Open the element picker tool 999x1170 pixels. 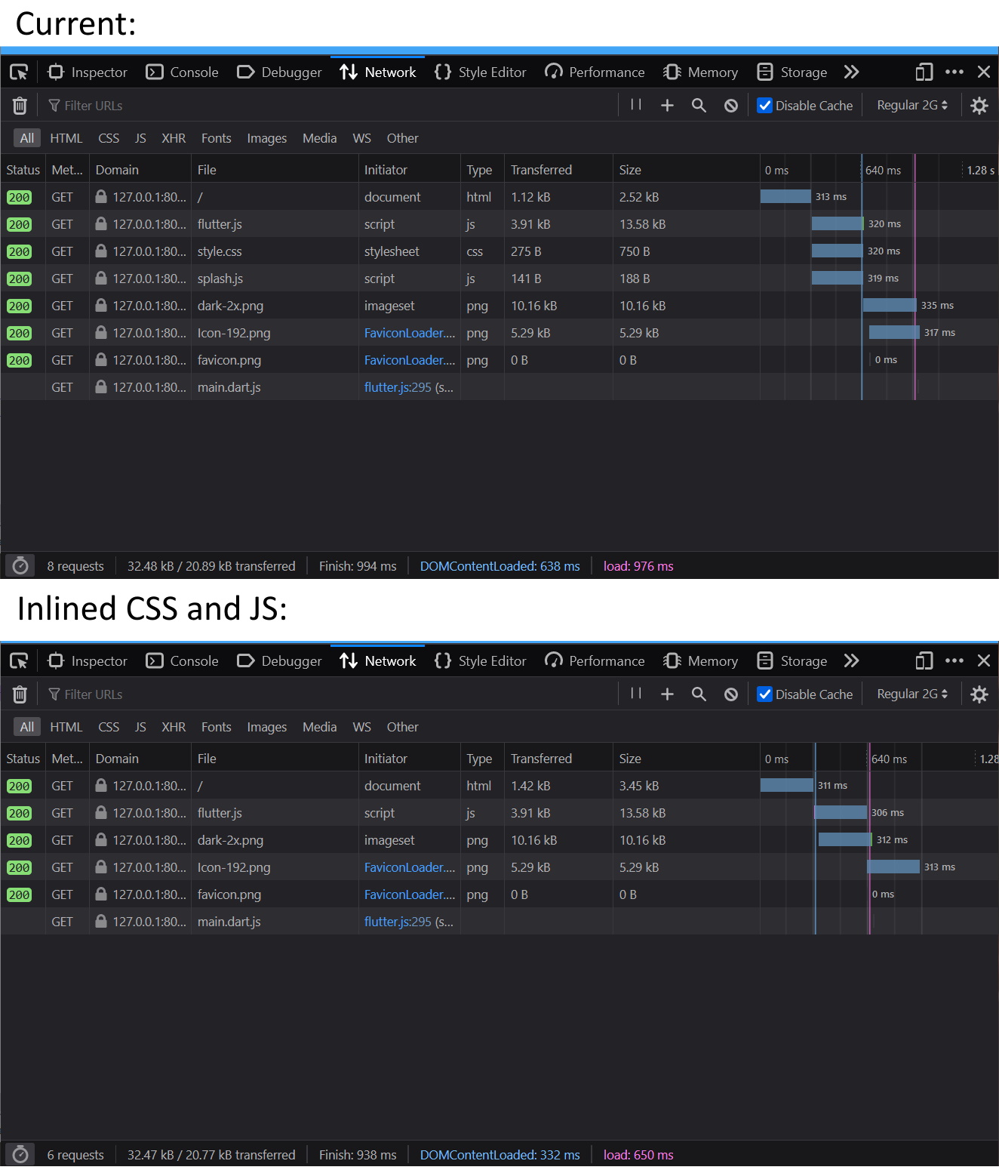[19, 72]
